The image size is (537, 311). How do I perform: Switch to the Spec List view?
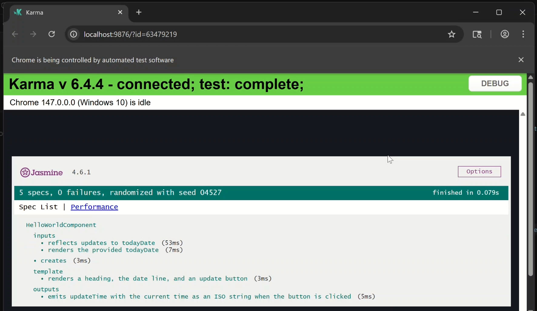pos(38,207)
